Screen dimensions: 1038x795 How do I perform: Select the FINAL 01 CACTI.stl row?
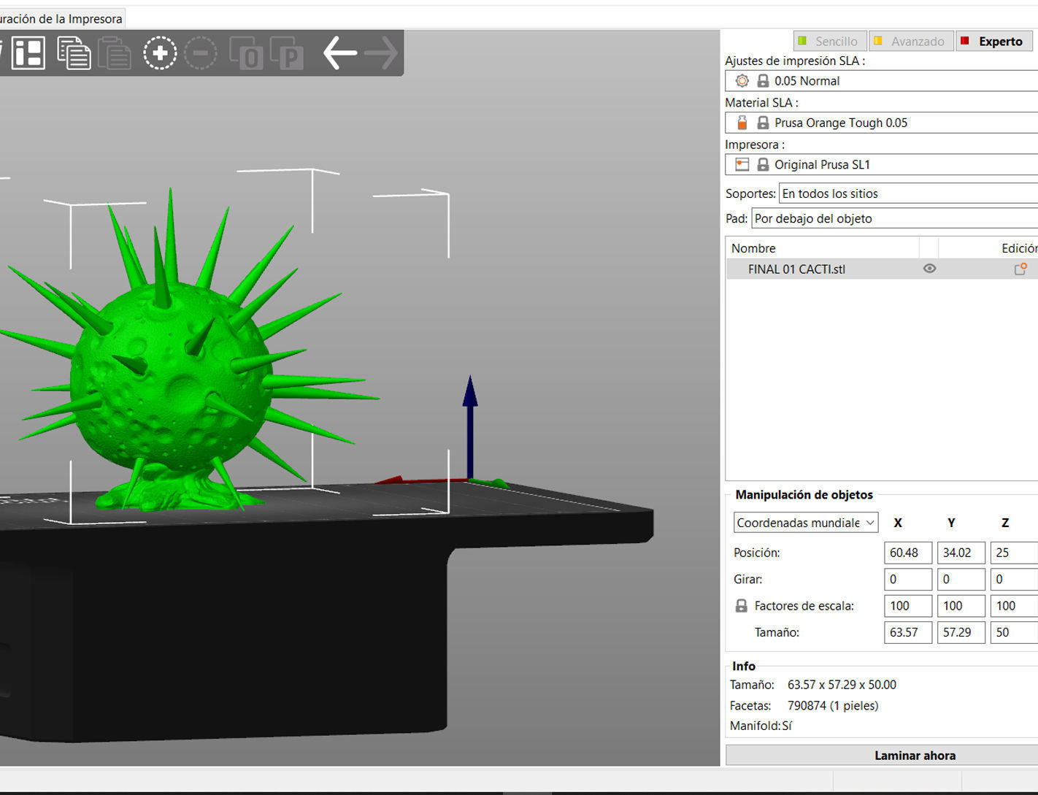(x=882, y=269)
